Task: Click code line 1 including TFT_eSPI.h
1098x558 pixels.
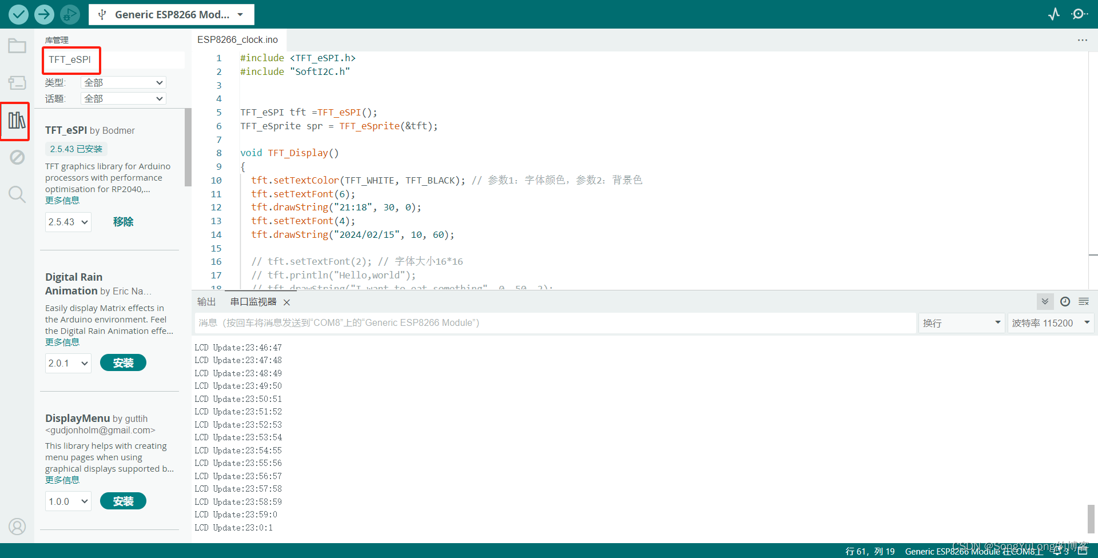Action: 297,58
